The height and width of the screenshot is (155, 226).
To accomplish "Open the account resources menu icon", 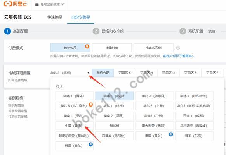I will pos(37,5).
